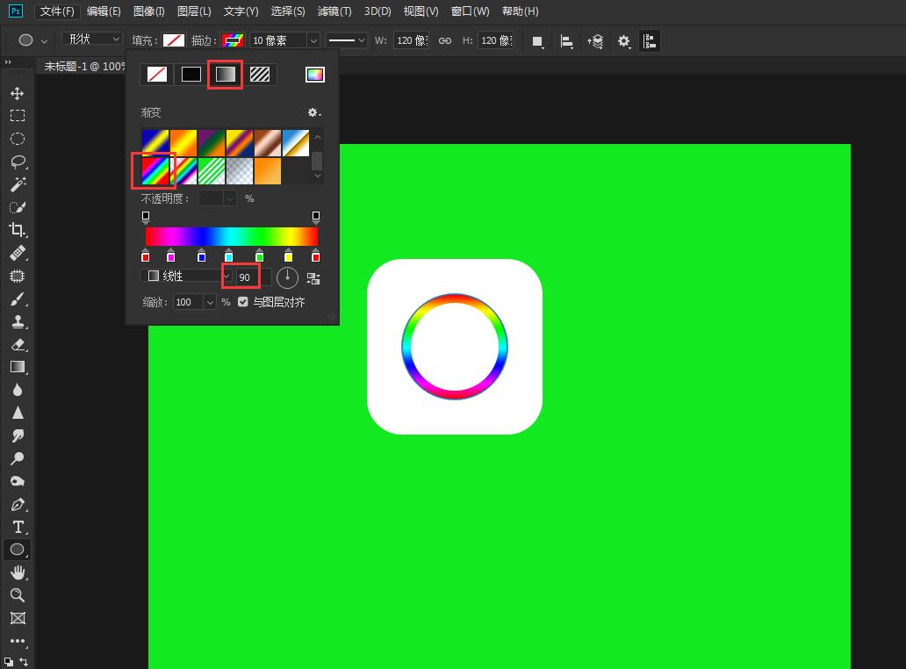The width and height of the screenshot is (906, 669).
Task: Choose the solid color stroke type
Action: (191, 75)
